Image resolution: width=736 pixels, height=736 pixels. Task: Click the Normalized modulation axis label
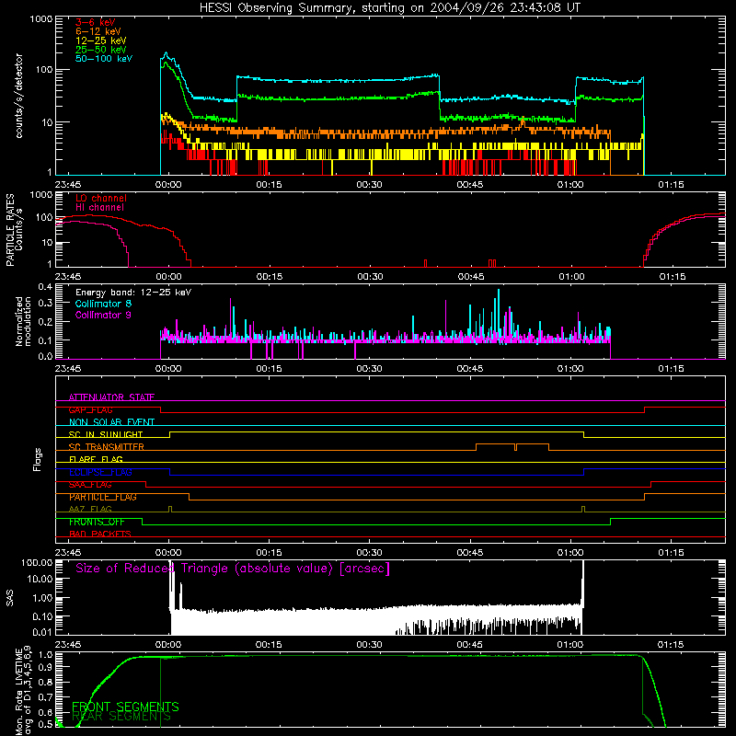[x=23, y=321]
